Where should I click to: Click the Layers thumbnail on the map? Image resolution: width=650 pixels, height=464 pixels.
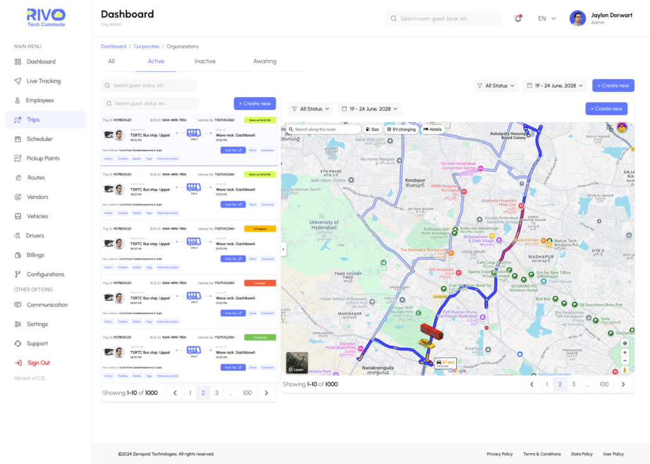(x=296, y=362)
